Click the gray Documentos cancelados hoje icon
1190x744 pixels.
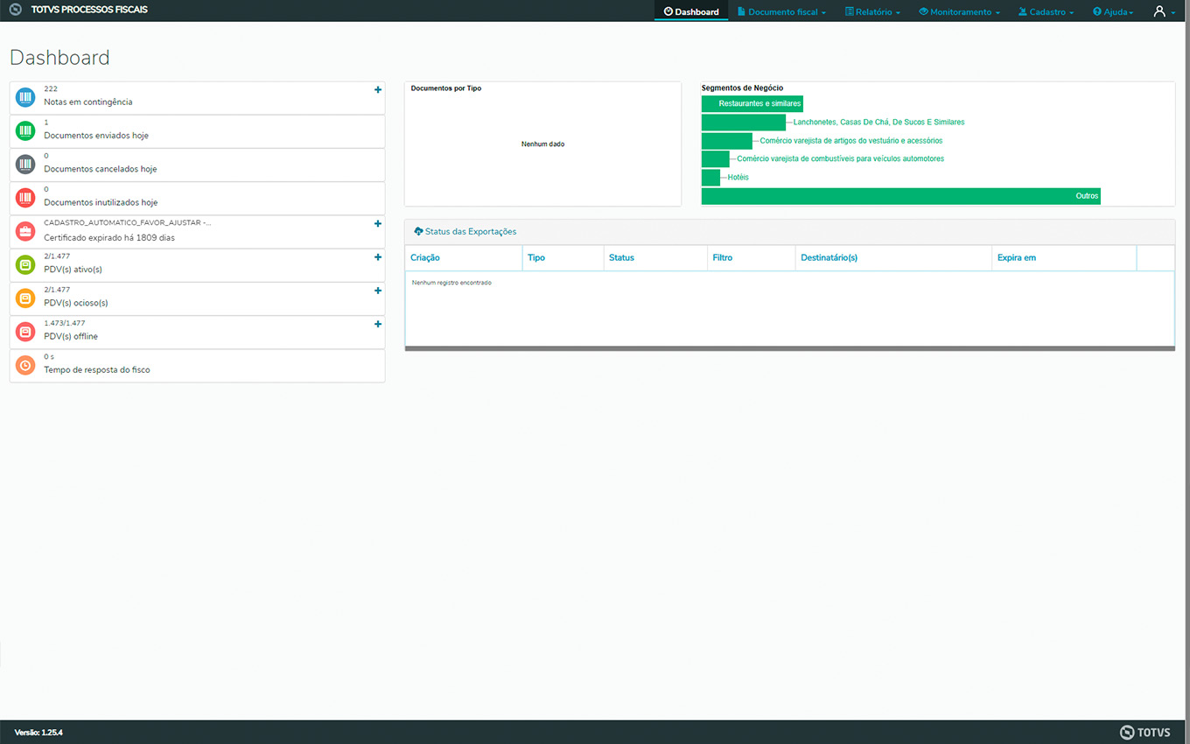pyautogui.click(x=25, y=165)
